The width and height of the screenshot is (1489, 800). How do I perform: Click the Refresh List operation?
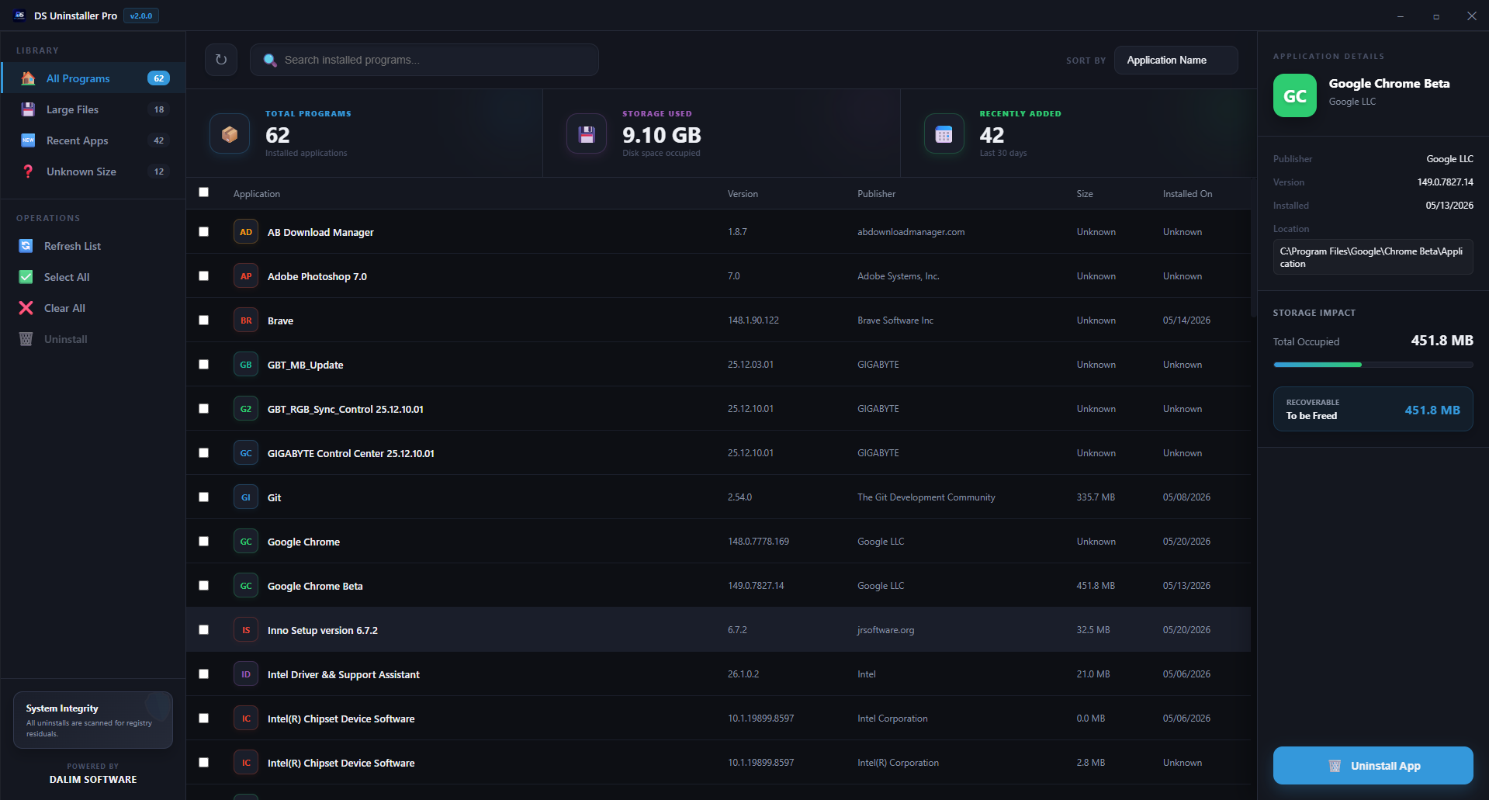coord(93,246)
